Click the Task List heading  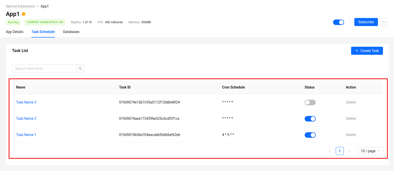[x=20, y=50]
